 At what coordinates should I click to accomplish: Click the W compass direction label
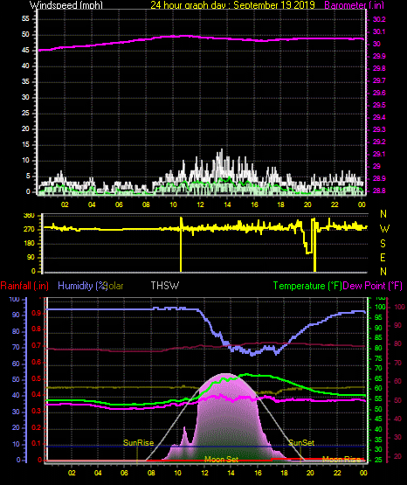(x=384, y=229)
